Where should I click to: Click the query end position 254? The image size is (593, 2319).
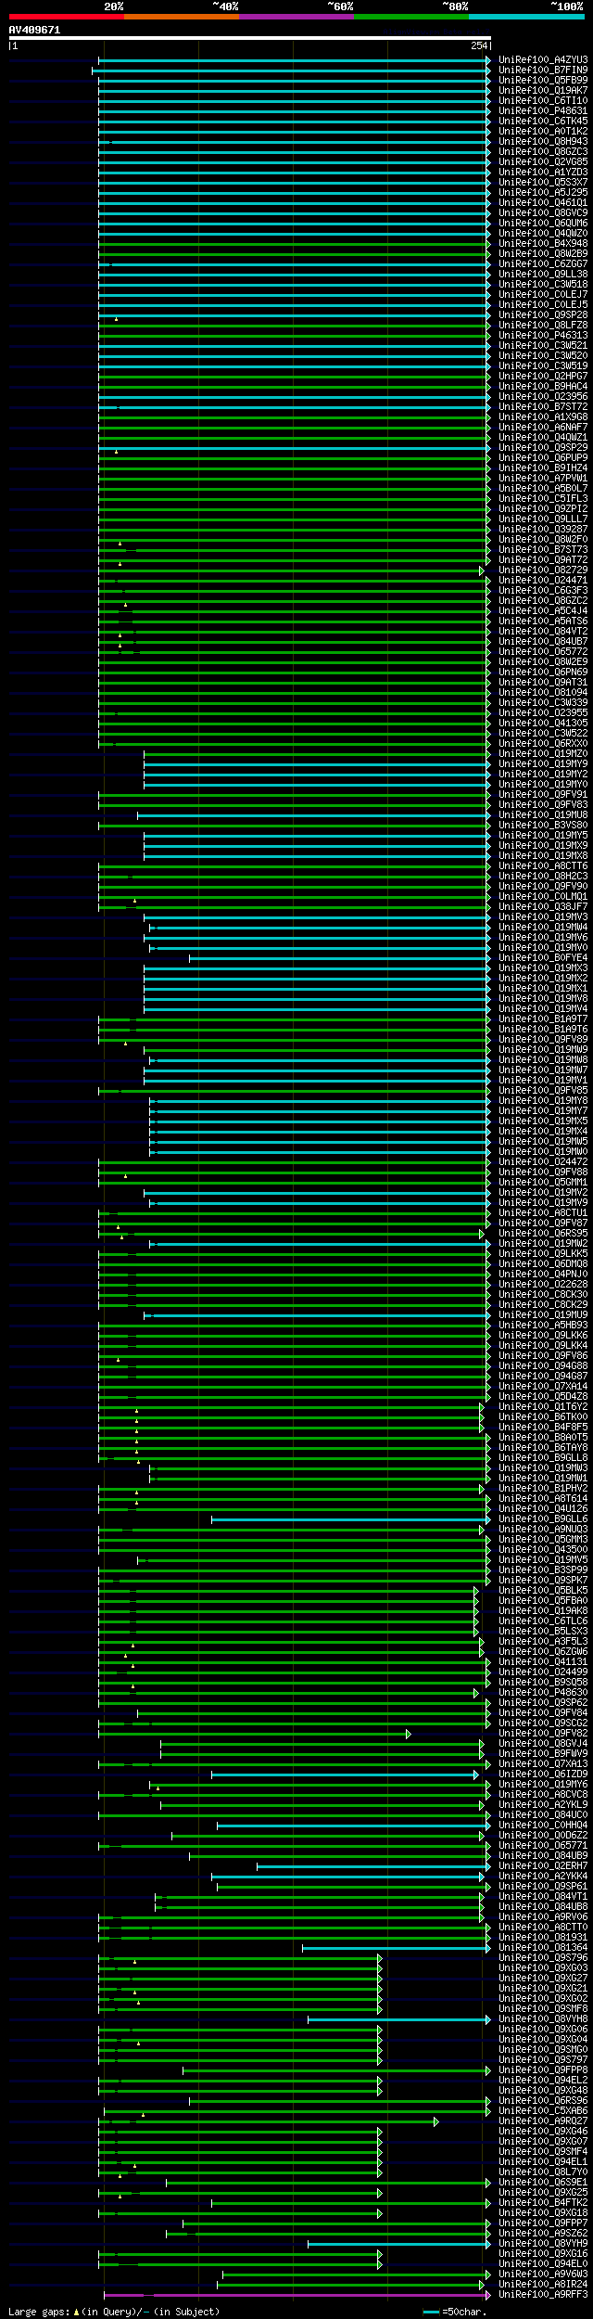[x=479, y=45]
